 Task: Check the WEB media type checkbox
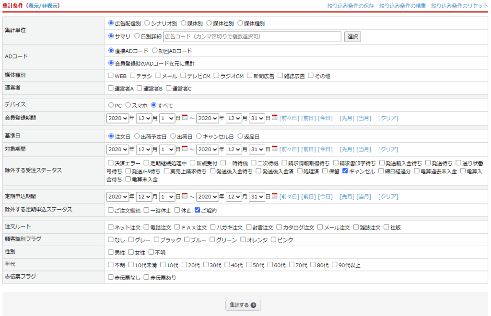coord(111,76)
